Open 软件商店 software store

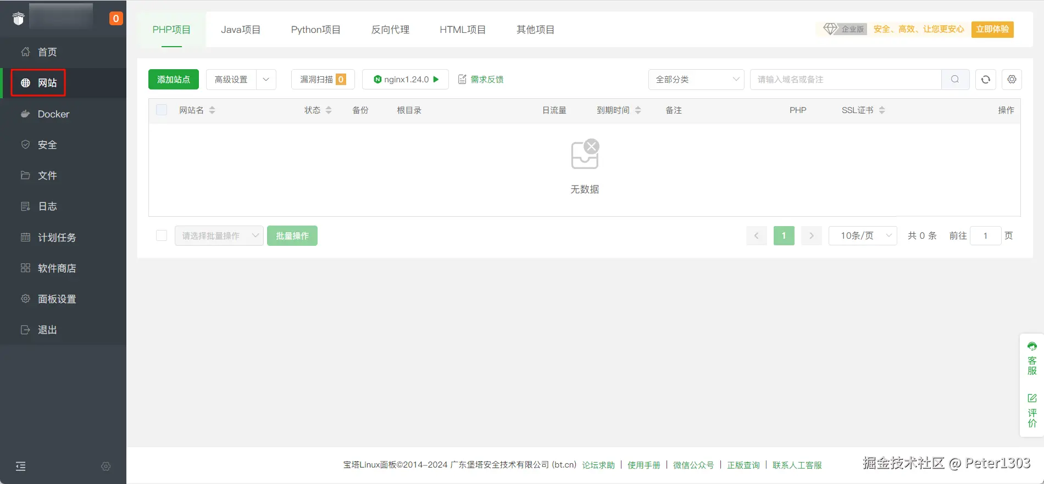coord(63,268)
